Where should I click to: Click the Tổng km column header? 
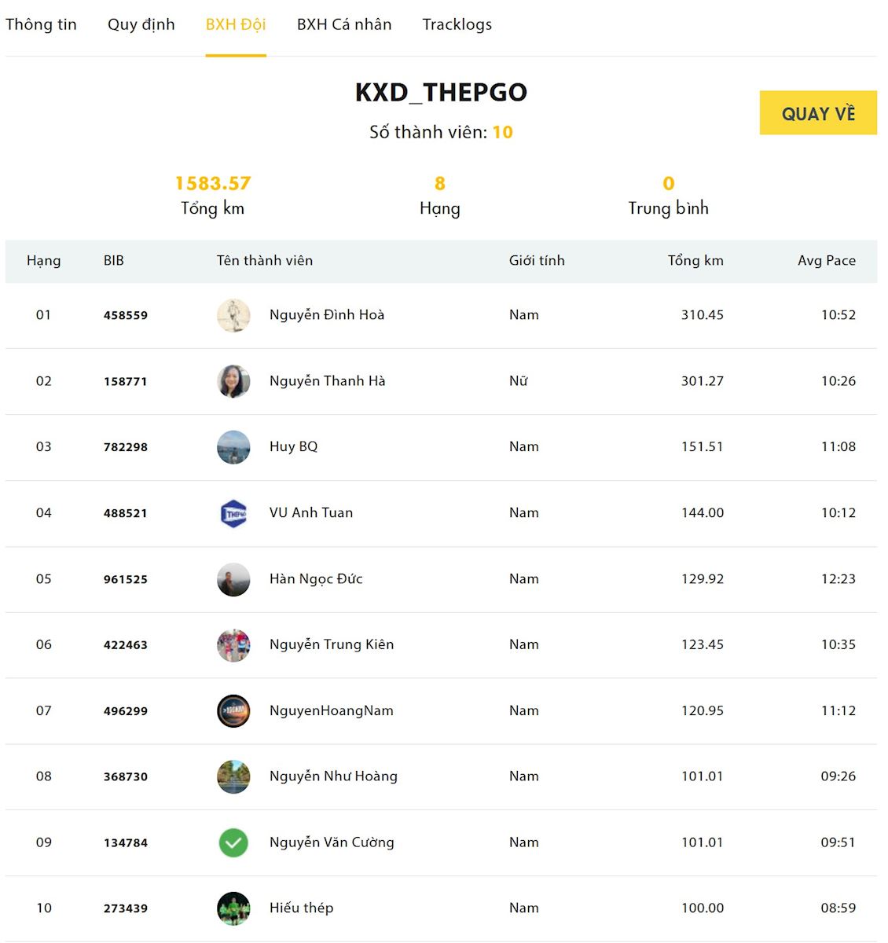click(x=695, y=260)
